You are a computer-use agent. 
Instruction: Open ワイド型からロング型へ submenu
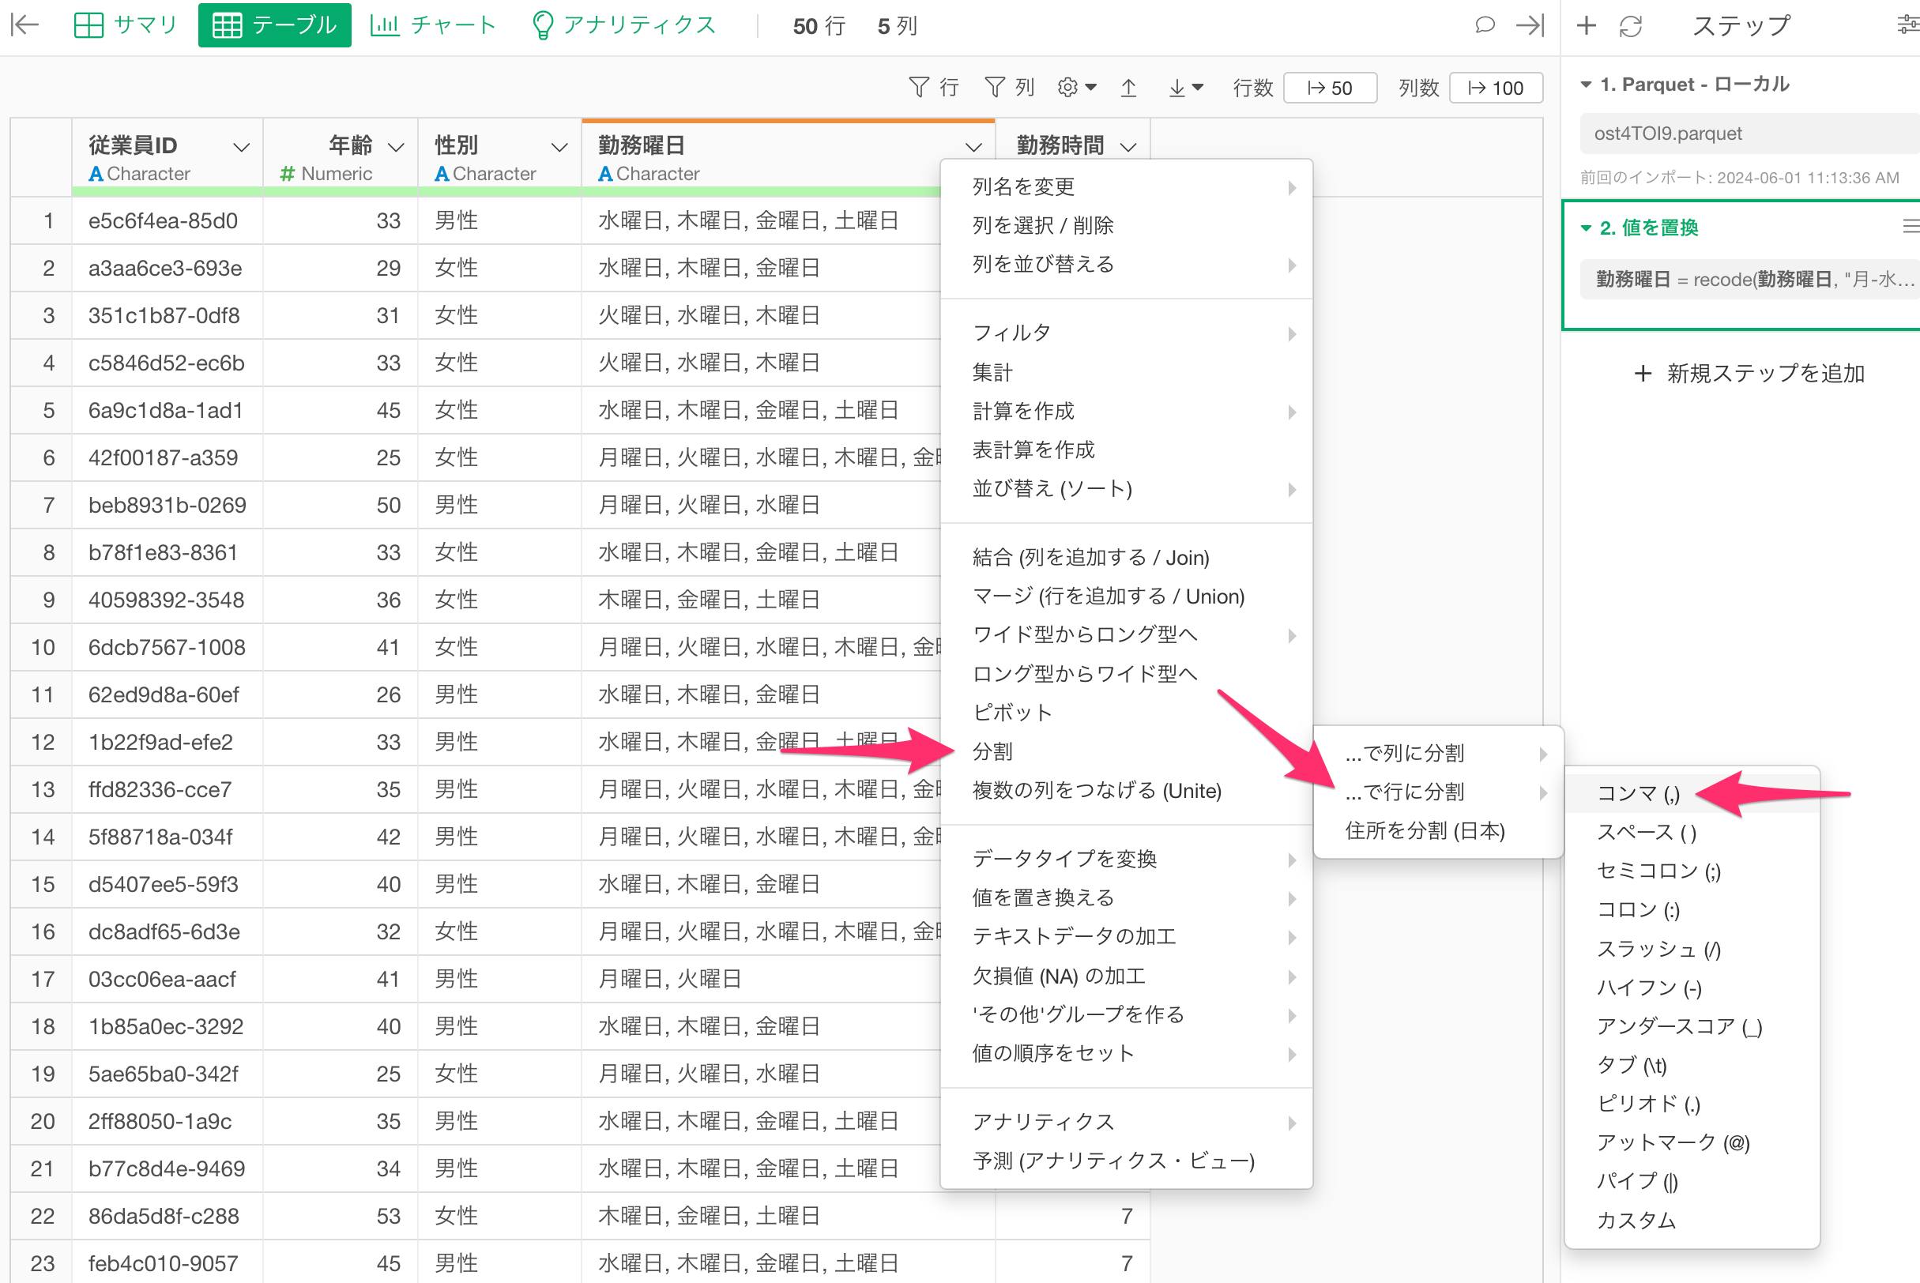(1127, 635)
